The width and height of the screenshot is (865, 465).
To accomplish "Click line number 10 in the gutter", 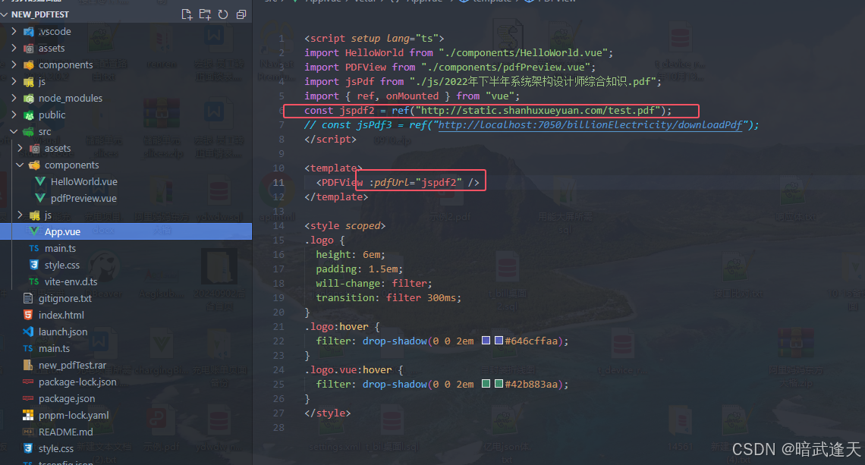I will [278, 168].
